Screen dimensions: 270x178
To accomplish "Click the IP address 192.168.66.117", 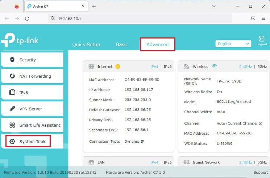I will (139, 90).
